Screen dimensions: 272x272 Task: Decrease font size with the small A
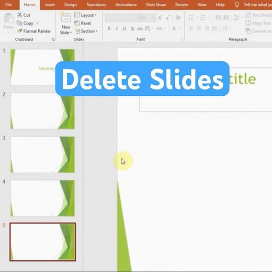pyautogui.click(x=167, y=18)
